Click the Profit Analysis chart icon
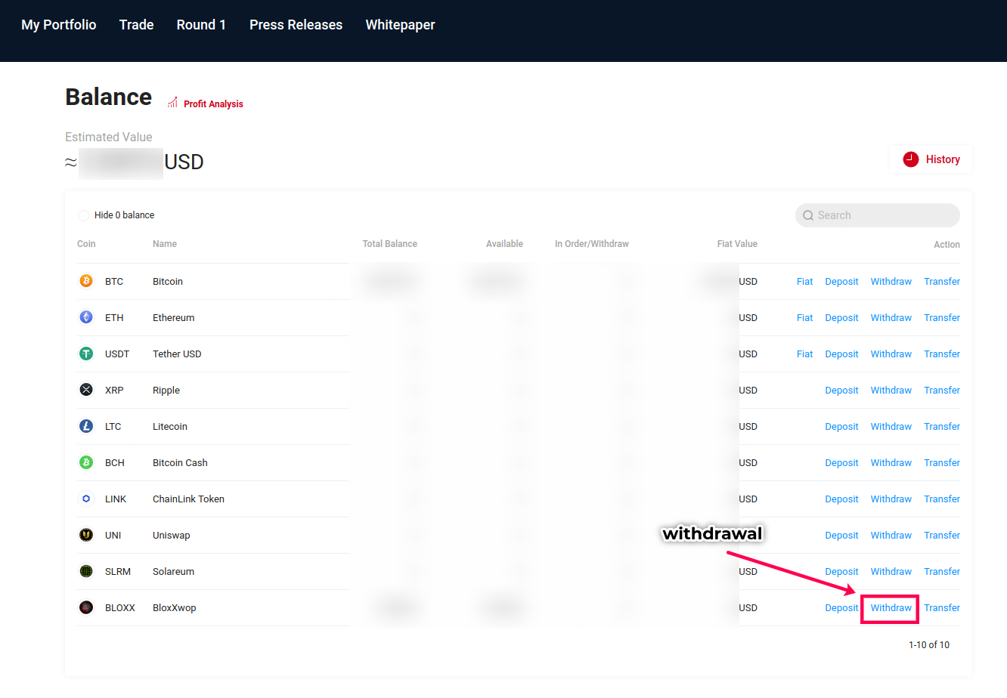 click(x=172, y=103)
